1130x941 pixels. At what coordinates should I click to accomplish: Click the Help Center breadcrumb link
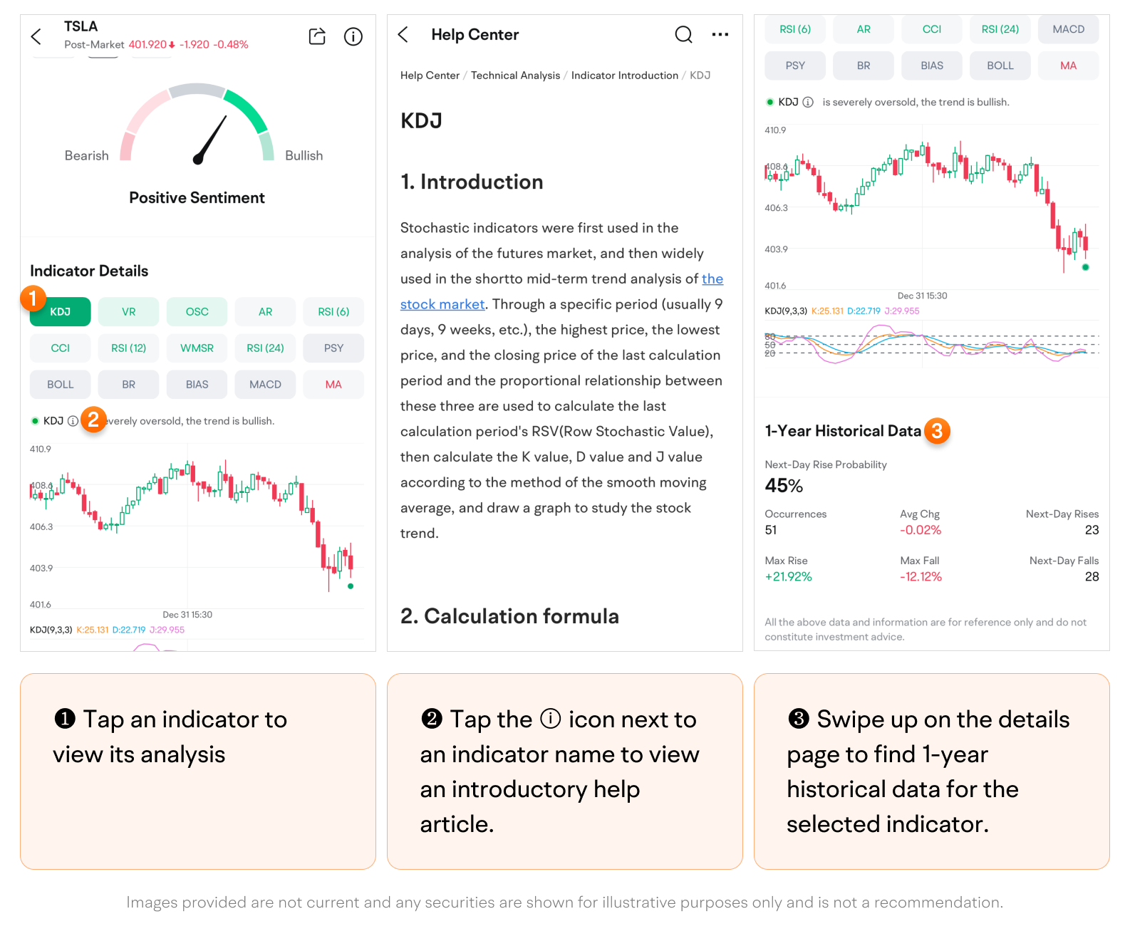tap(430, 76)
